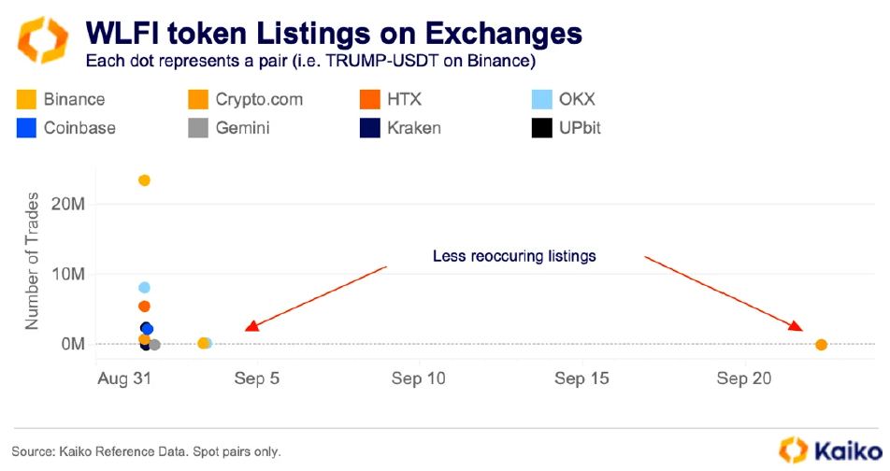Image resolution: width=890 pixels, height=471 pixels.
Task: Click the Binance legend color square
Action: pos(26,99)
